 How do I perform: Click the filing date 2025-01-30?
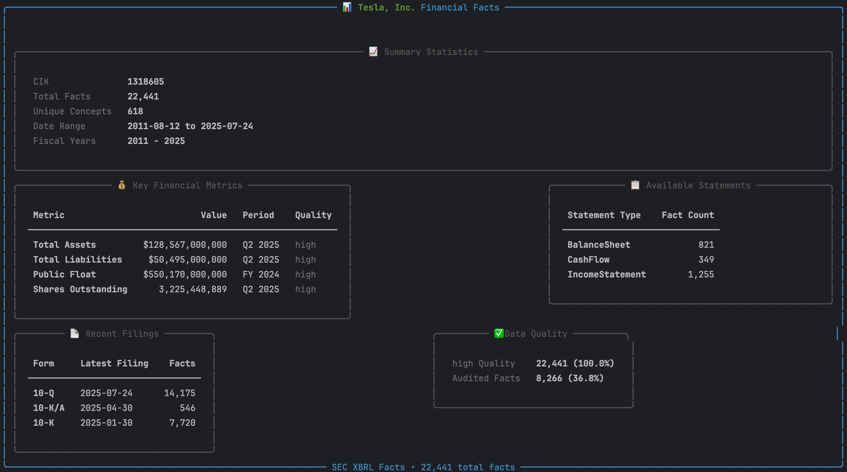pos(107,423)
